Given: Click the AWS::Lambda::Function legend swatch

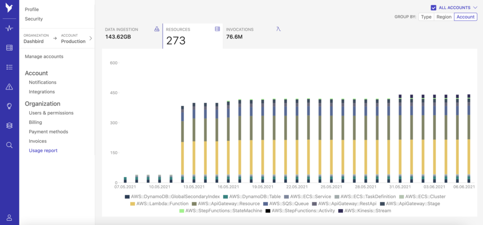Looking at the screenshot, I should pyautogui.click(x=133, y=203).
